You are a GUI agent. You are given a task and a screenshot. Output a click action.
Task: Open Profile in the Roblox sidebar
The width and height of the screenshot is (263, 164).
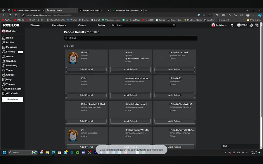[8, 43]
